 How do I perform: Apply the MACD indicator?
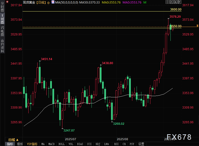51,144
